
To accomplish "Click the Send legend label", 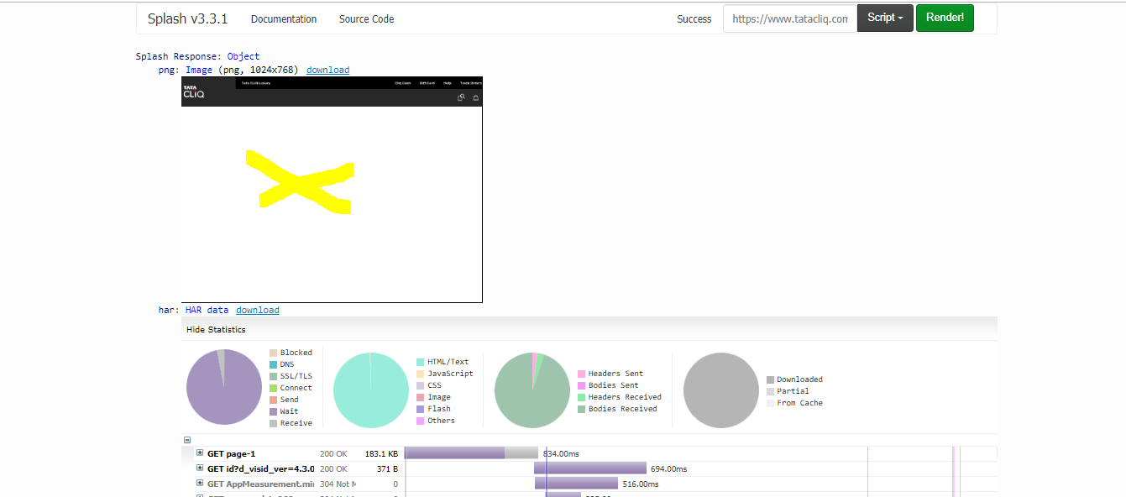I will coord(290,400).
